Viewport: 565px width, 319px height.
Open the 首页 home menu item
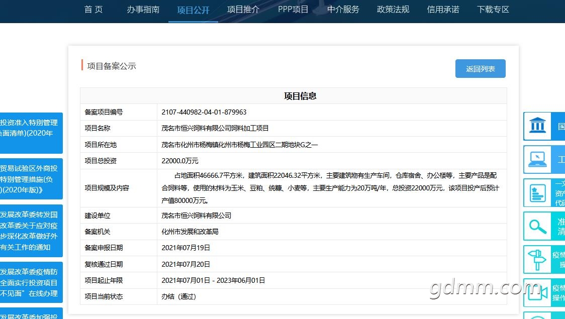pyautogui.click(x=93, y=10)
